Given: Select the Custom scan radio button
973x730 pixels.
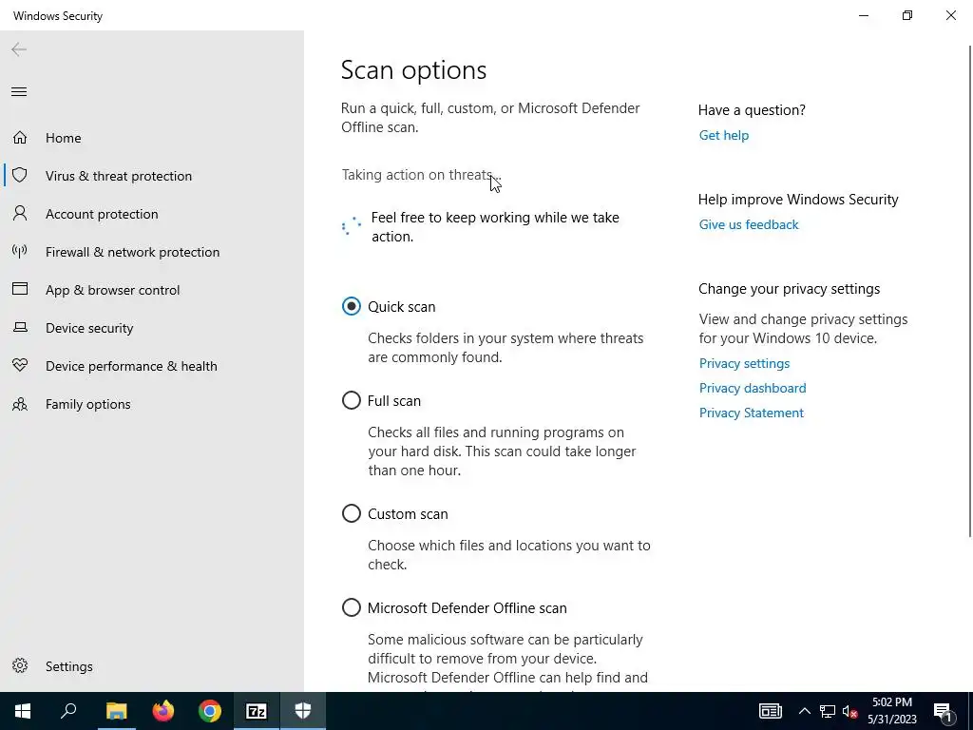Looking at the screenshot, I should coord(352,513).
